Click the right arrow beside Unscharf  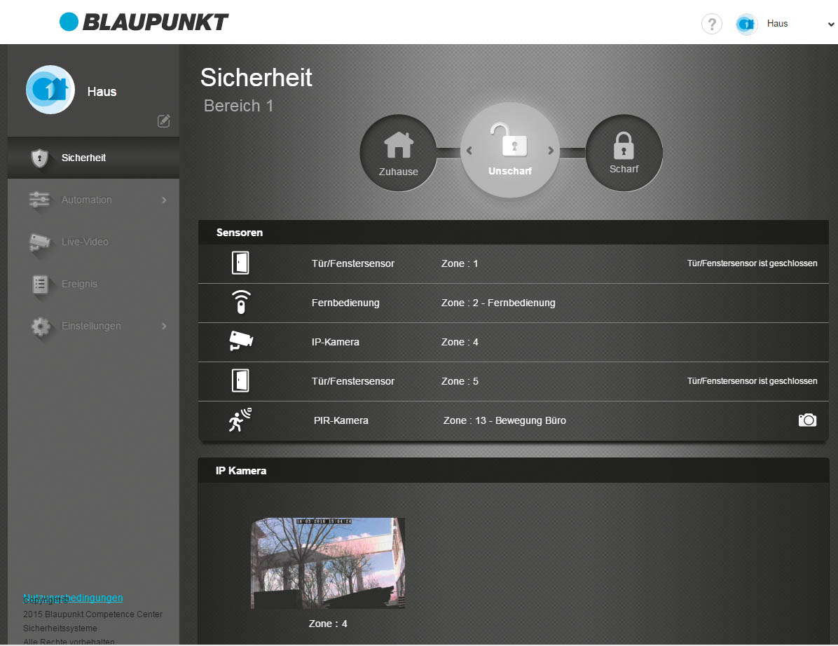[x=551, y=151]
